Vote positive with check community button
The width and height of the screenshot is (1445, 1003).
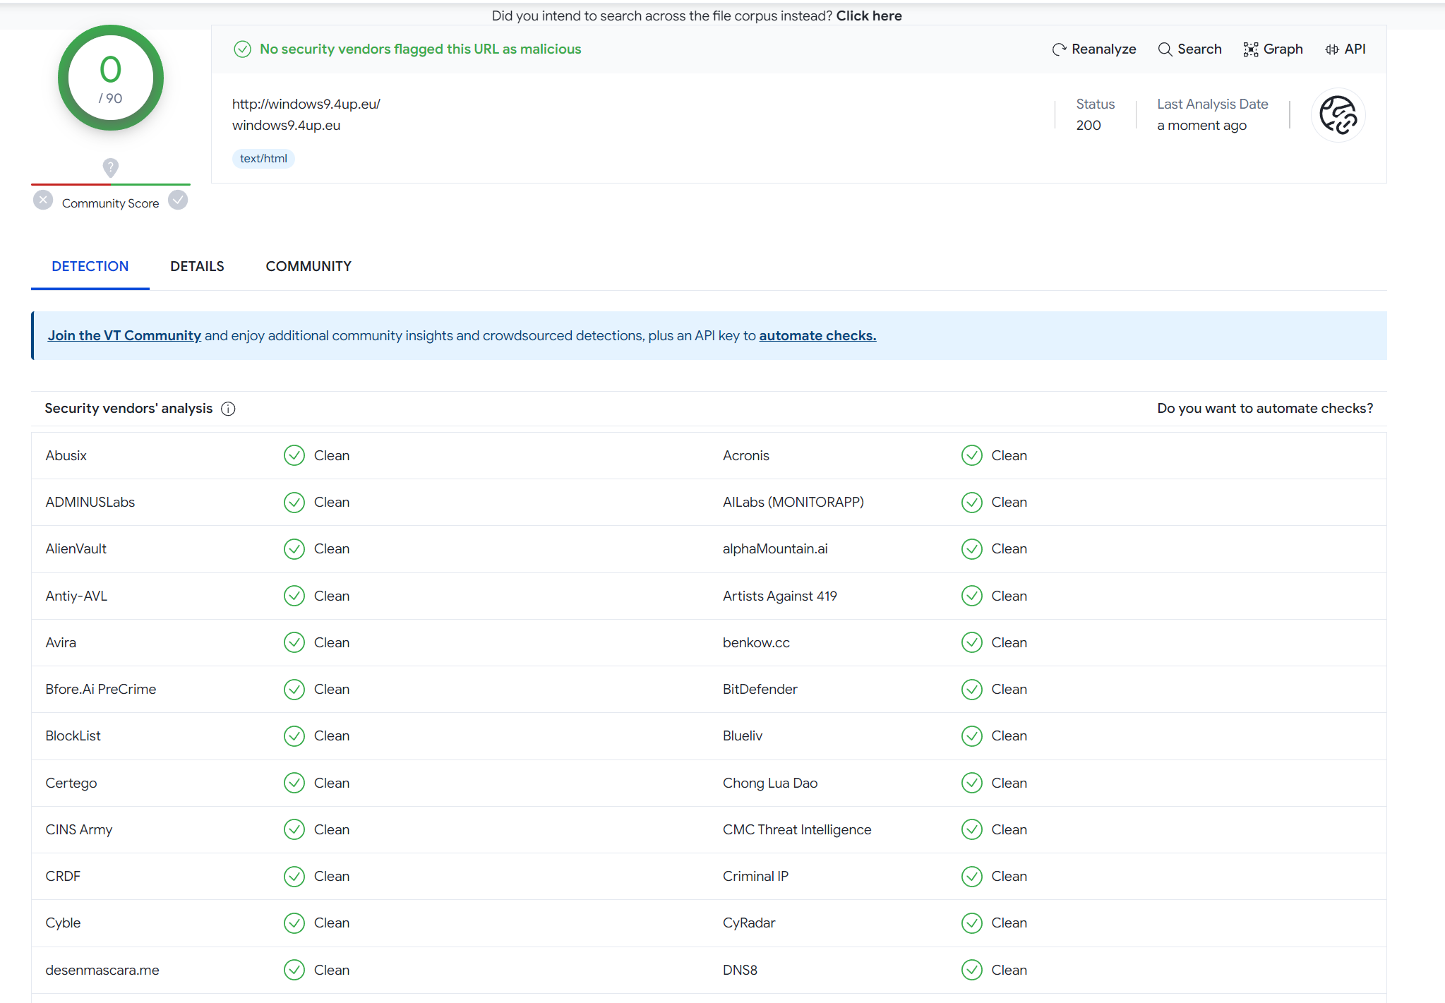click(x=178, y=200)
